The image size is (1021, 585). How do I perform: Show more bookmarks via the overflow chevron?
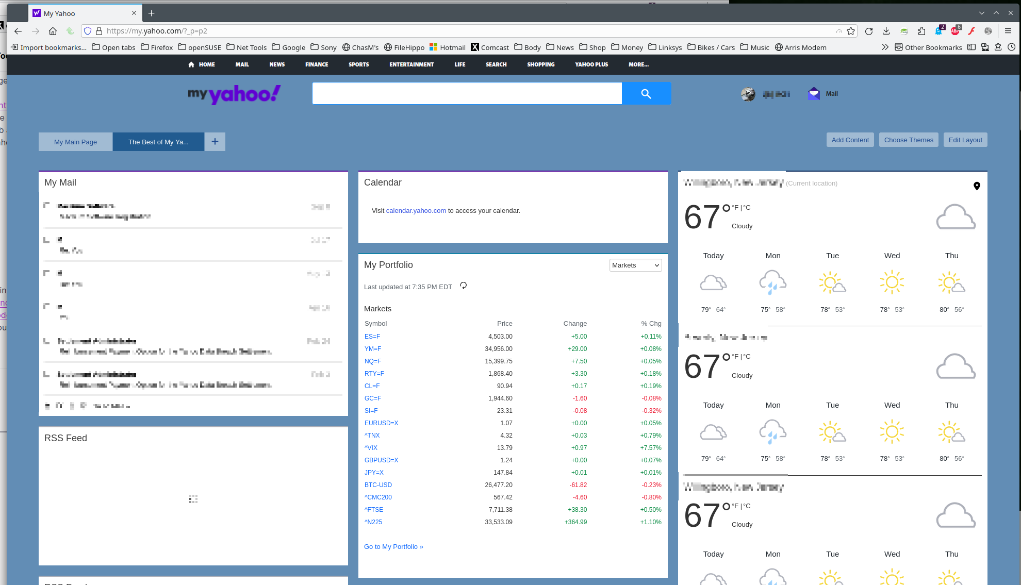point(885,47)
